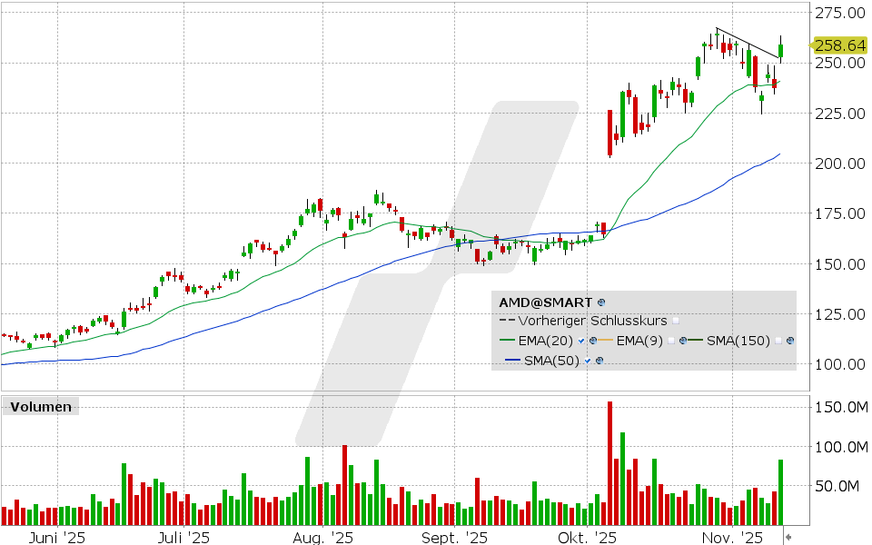Click the 150.0M volume axis label
This screenshot has width=872, height=545.
click(x=839, y=405)
